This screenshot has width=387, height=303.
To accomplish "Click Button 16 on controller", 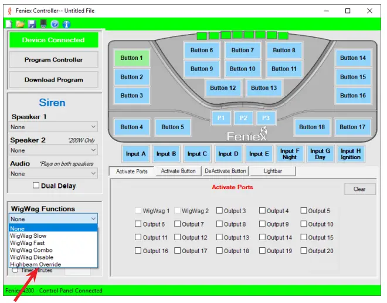I will coord(353,95).
